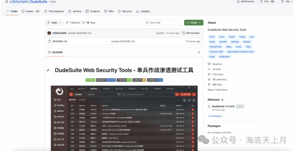Open the 18 Tags list
Image resolution: width=293 pixels, height=151 pixels.
tap(89, 23)
